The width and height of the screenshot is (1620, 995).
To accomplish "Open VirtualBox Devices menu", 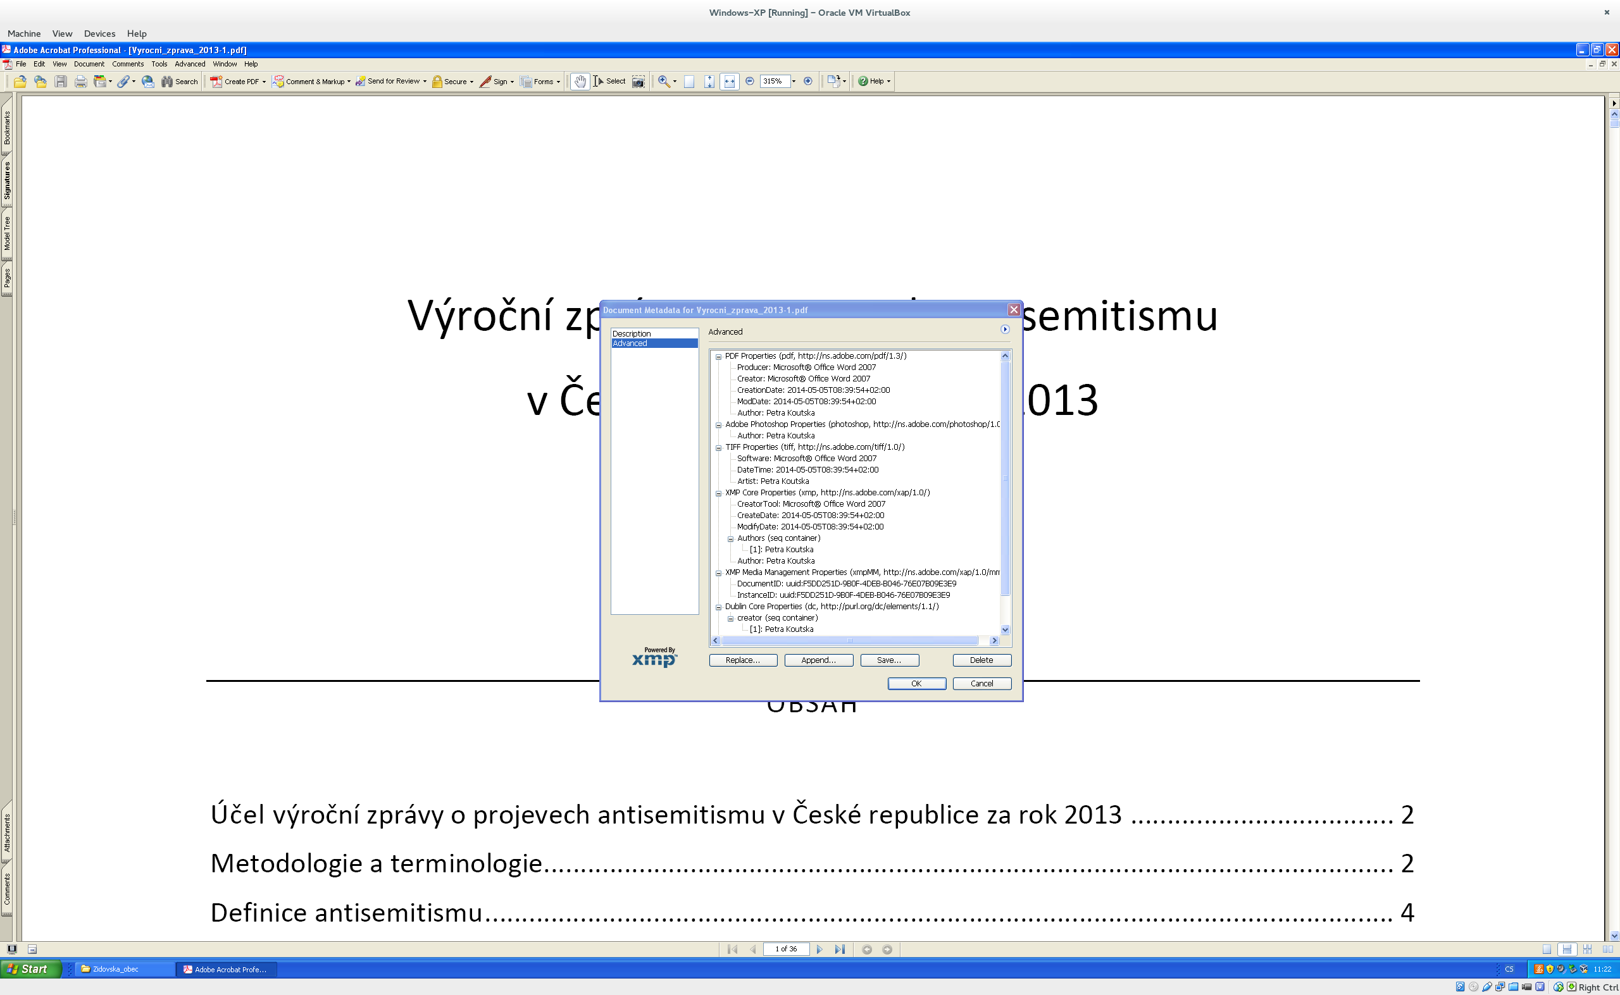I will pos(99,34).
